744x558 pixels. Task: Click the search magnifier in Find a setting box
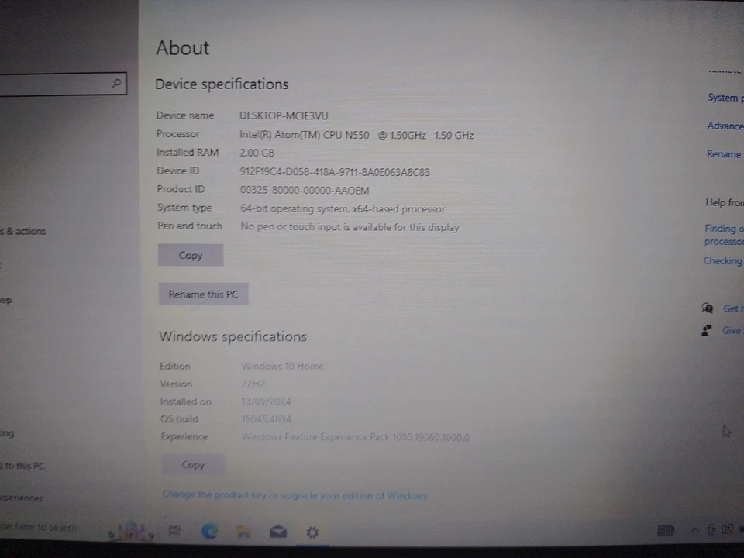(116, 83)
